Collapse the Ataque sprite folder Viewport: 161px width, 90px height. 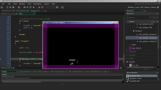click(134, 31)
